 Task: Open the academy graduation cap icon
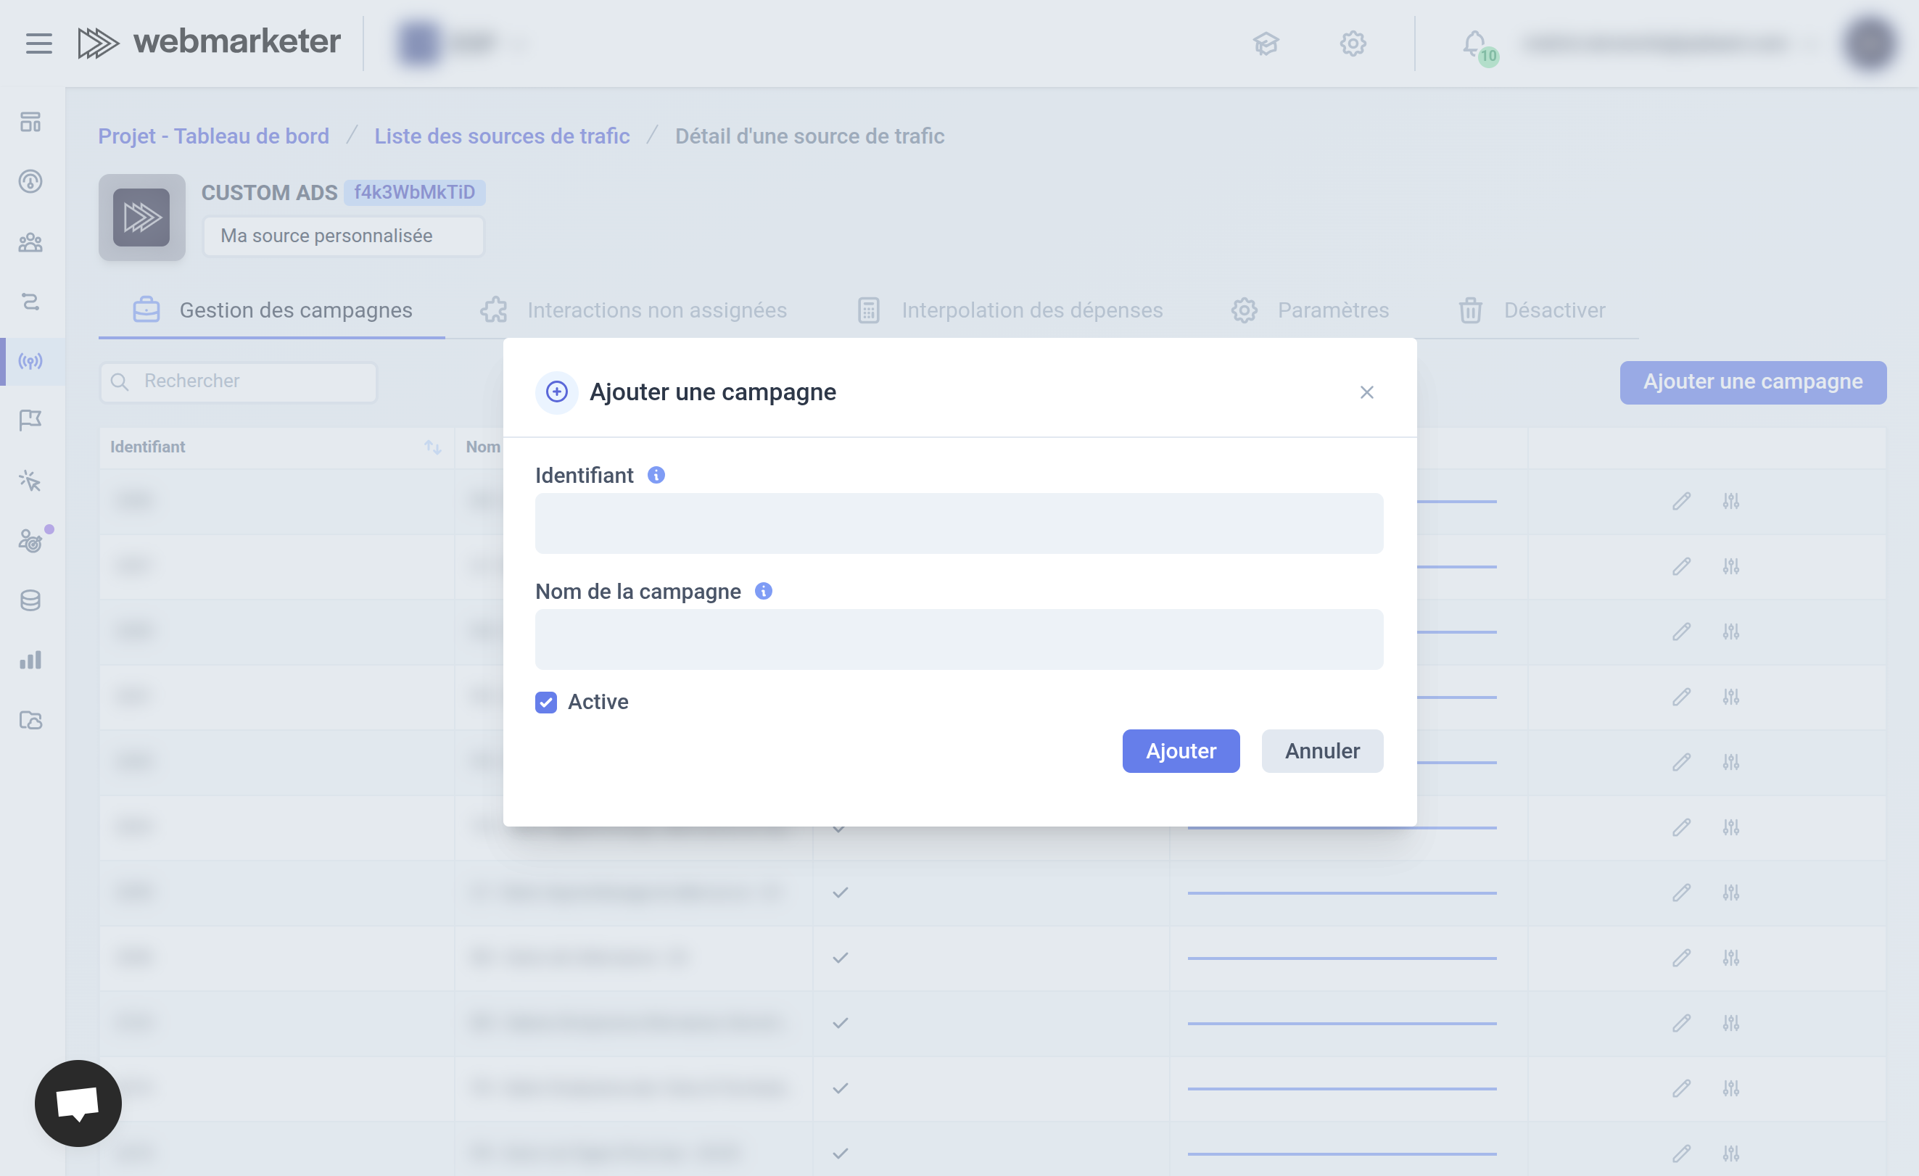tap(1266, 44)
